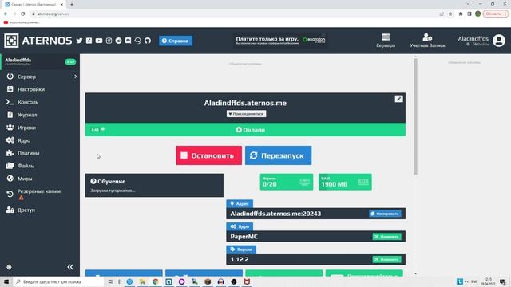This screenshot has width=511, height=287.
Task: Click the Присоединиться button
Action: click(x=246, y=114)
